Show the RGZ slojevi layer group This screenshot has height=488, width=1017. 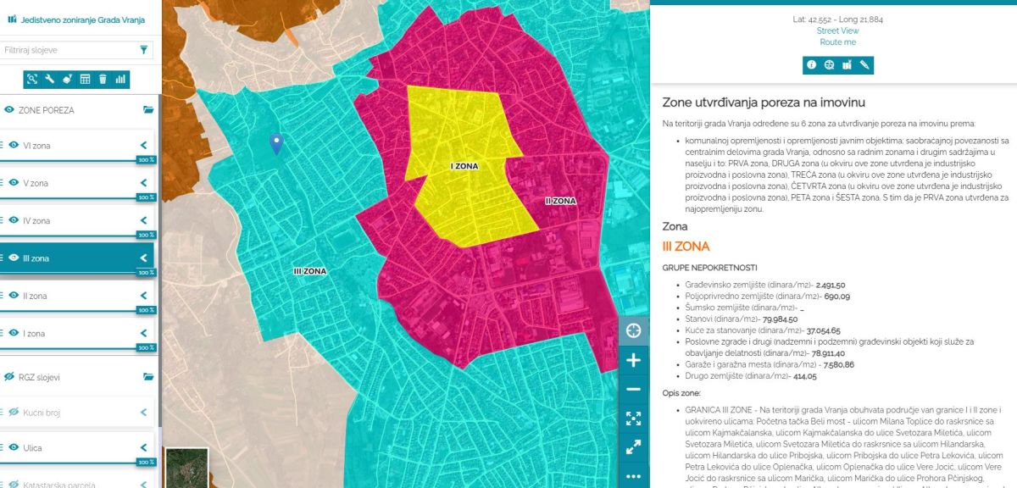point(9,376)
